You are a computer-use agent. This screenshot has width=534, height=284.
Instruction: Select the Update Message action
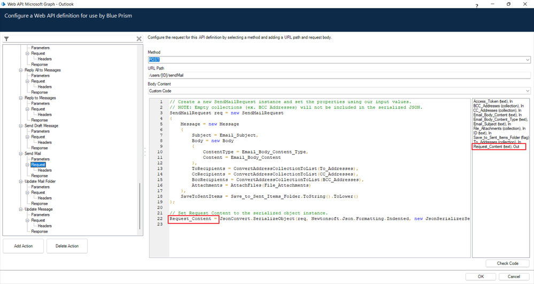pos(38,209)
